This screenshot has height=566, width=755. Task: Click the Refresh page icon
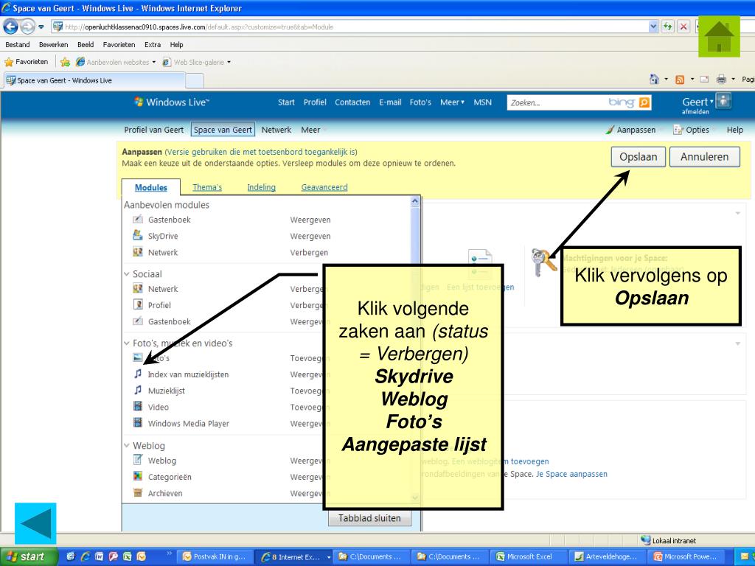point(667,27)
